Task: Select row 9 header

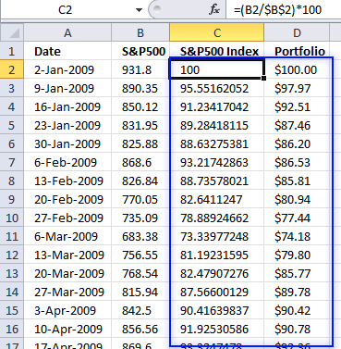Action: coord(12,199)
